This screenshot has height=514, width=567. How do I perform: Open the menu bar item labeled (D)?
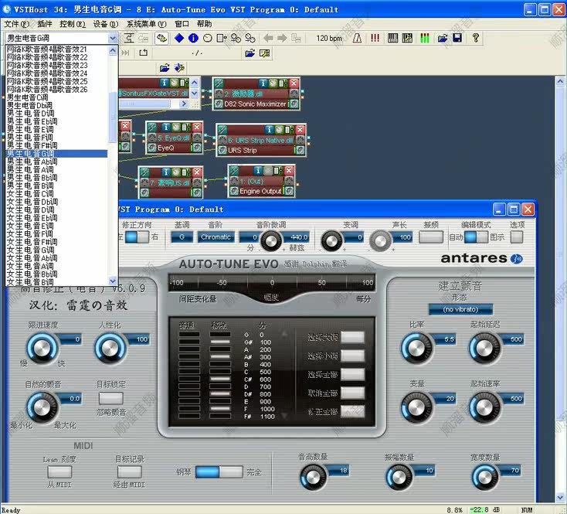point(106,24)
